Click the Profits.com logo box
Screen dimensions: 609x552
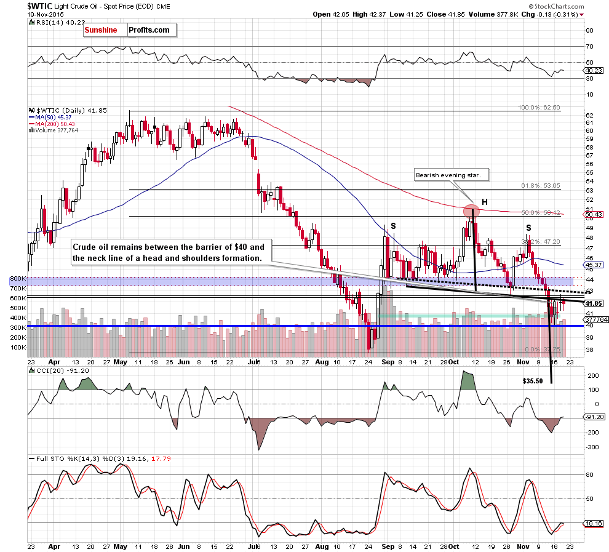152,30
